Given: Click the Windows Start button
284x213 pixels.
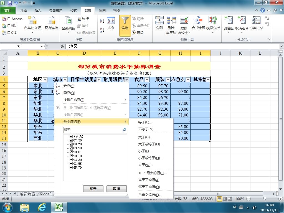Looking at the screenshot, I should (7, 207).
